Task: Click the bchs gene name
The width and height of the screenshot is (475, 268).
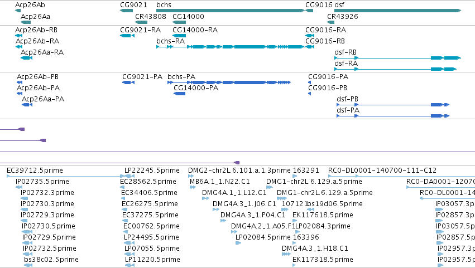Action: [x=164, y=5]
